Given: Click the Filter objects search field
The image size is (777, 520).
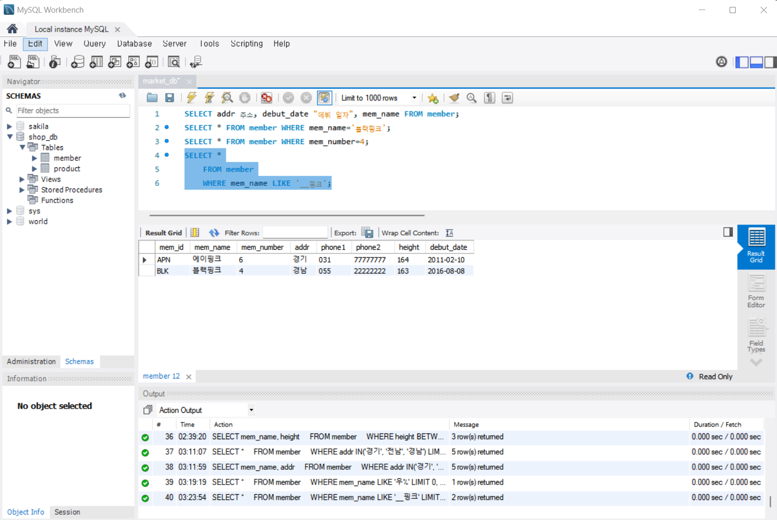Looking at the screenshot, I should tap(73, 110).
